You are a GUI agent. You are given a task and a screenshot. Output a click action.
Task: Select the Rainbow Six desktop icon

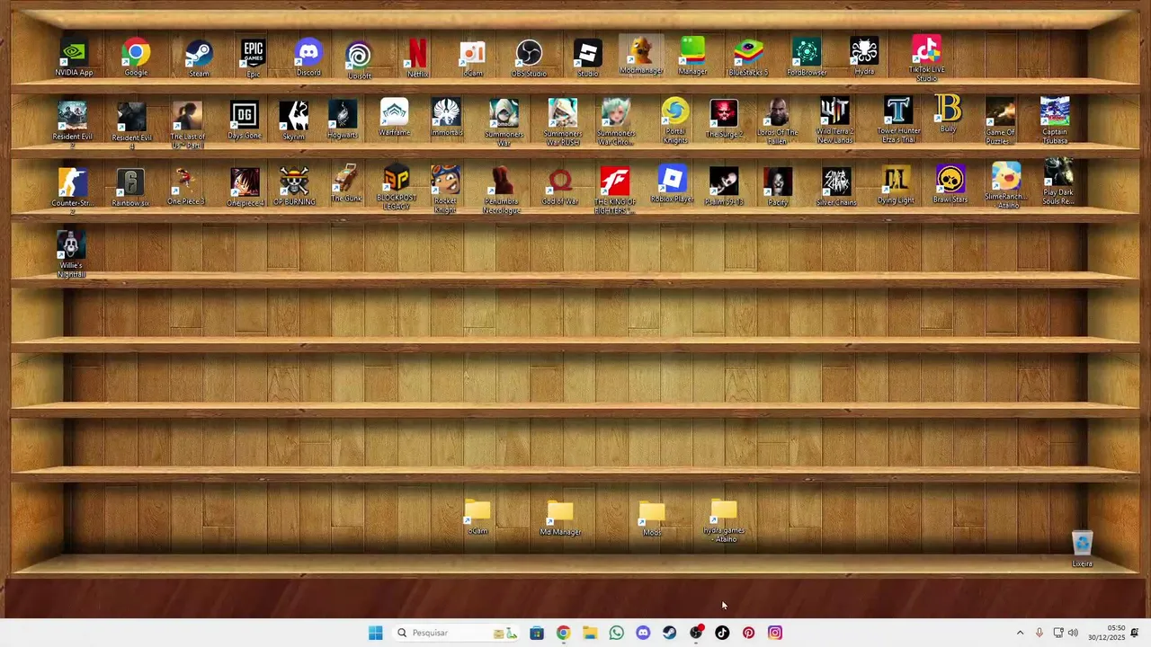130,189
